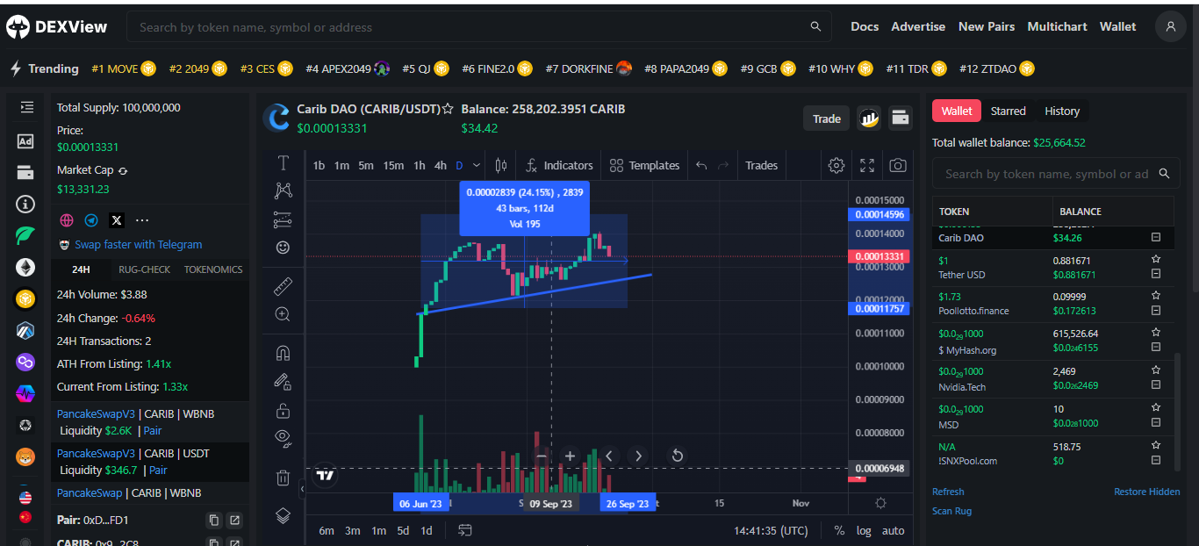Hide all drawings with eye icon
Viewport: 1199px width, 546px height.
(284, 437)
